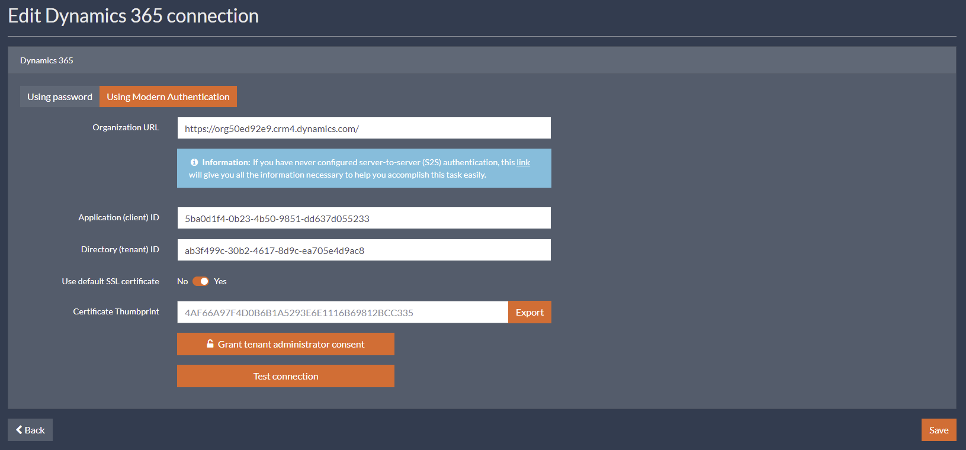Click the No label beside the SSL switch

pyautogui.click(x=182, y=281)
